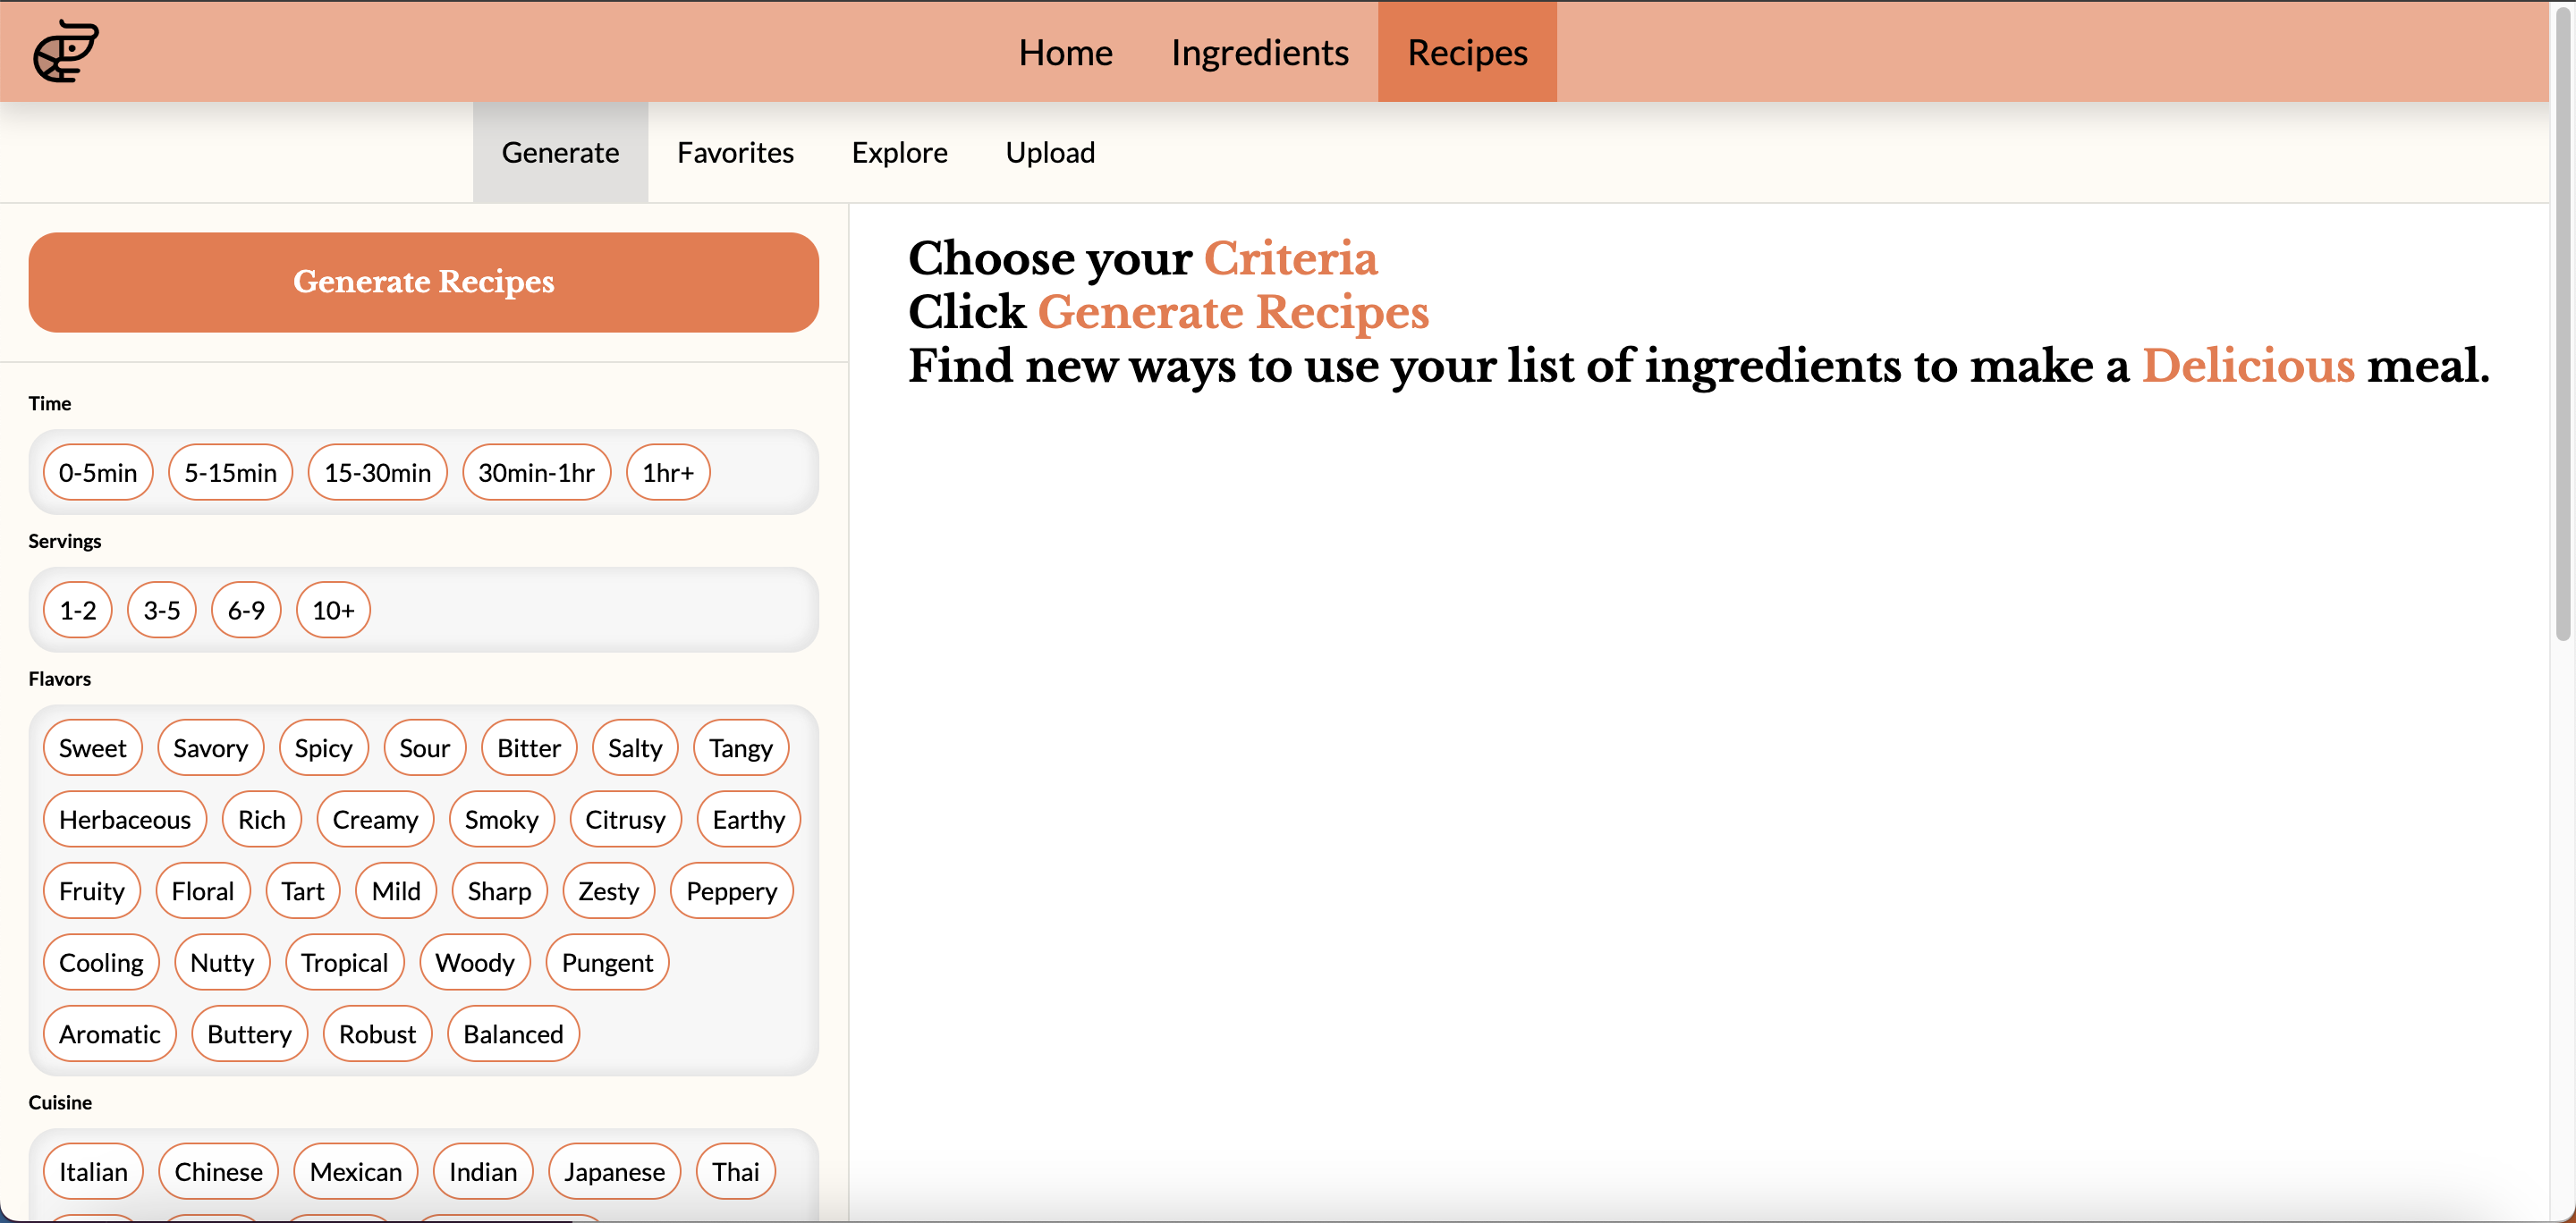Open the Explore tab

pos(899,152)
